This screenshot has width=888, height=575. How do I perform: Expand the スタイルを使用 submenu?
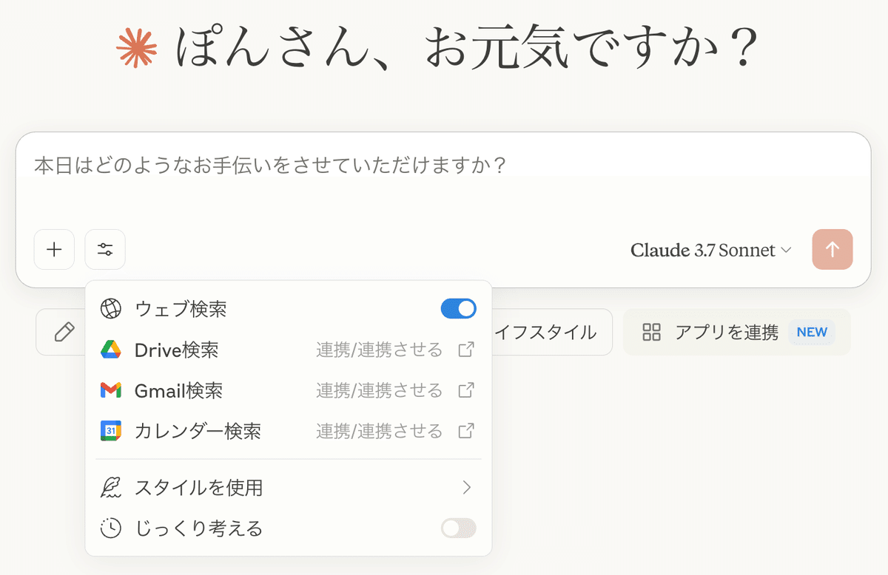coord(468,488)
